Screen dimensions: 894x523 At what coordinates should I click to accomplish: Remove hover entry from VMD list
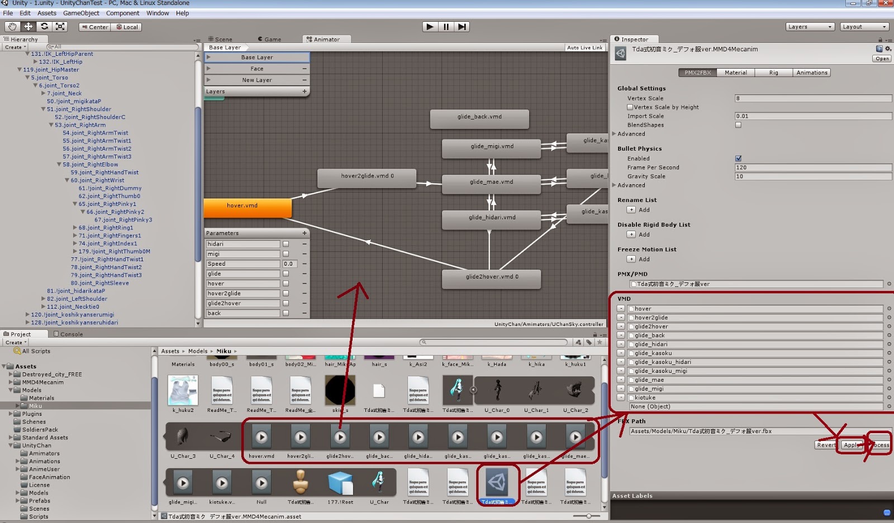coord(621,309)
